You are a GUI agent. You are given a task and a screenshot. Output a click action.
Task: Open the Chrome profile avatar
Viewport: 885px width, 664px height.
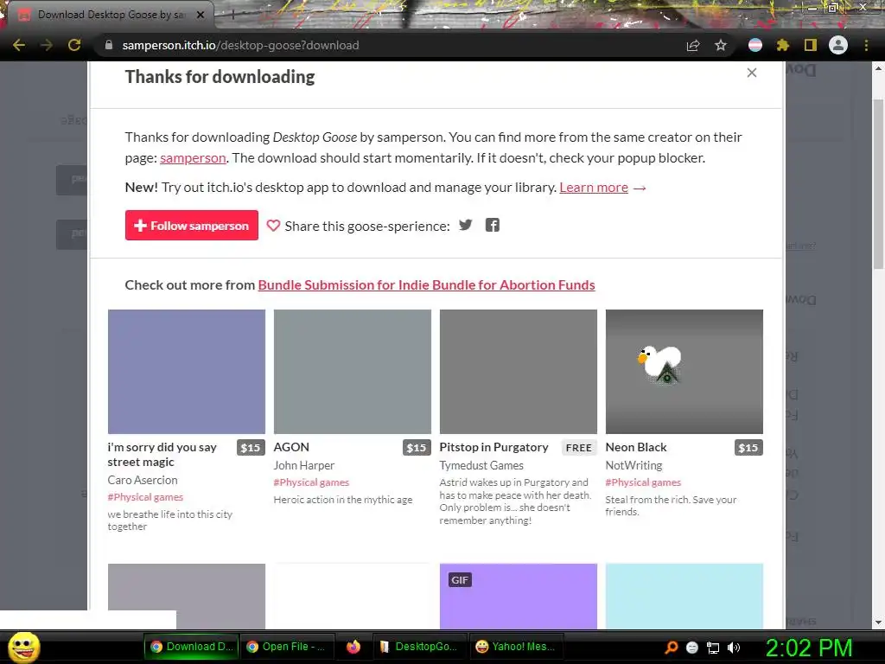pos(838,45)
